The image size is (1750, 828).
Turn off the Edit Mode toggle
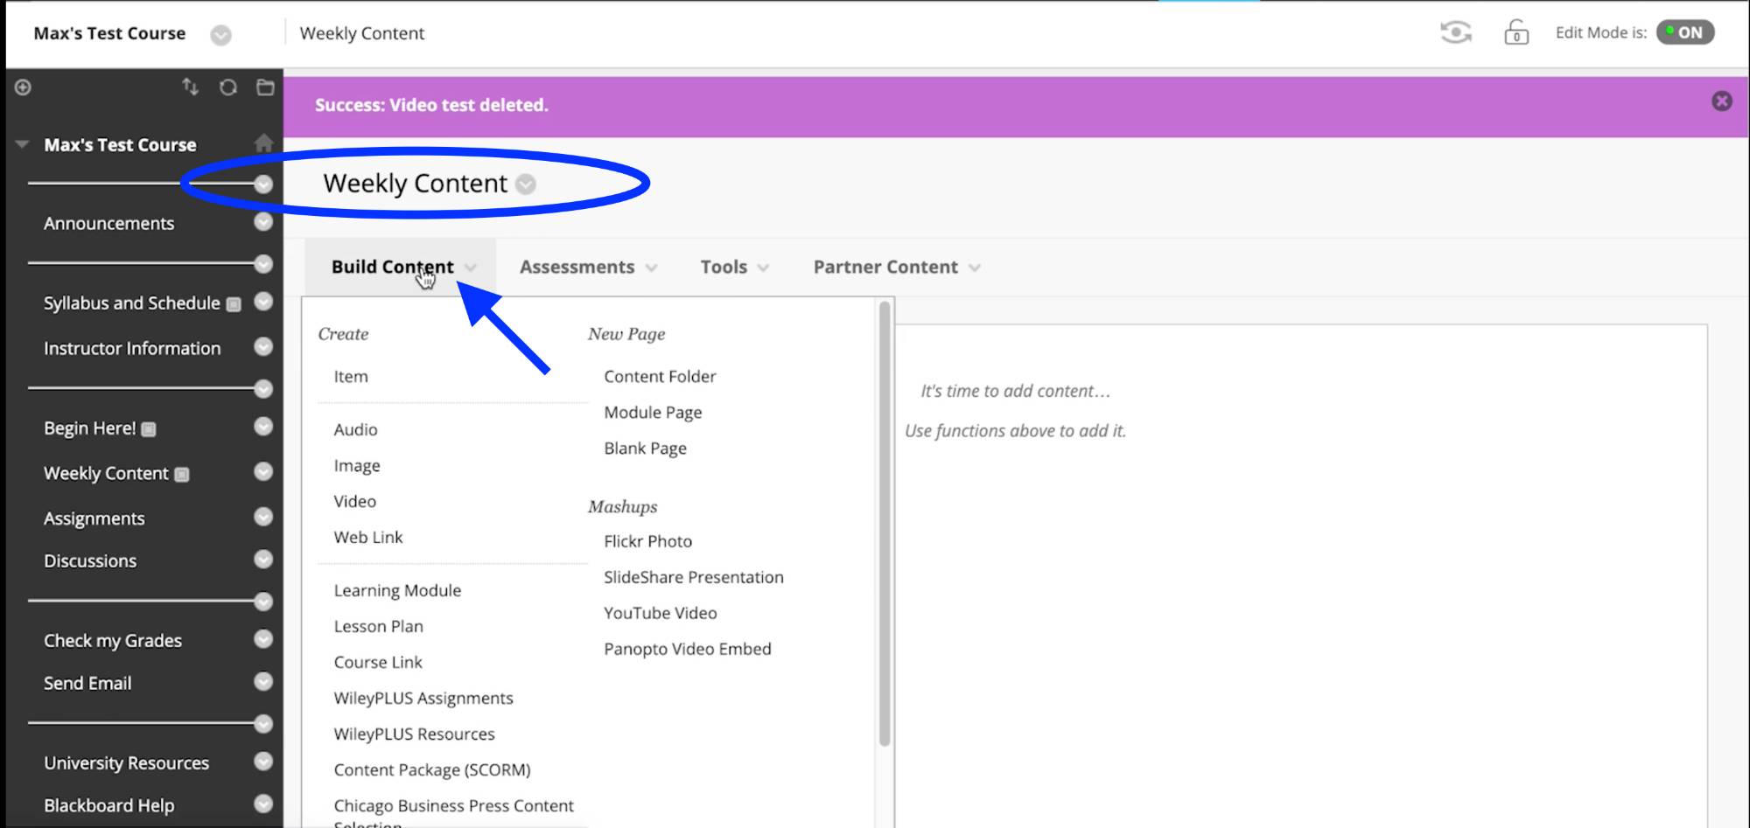[x=1684, y=33]
